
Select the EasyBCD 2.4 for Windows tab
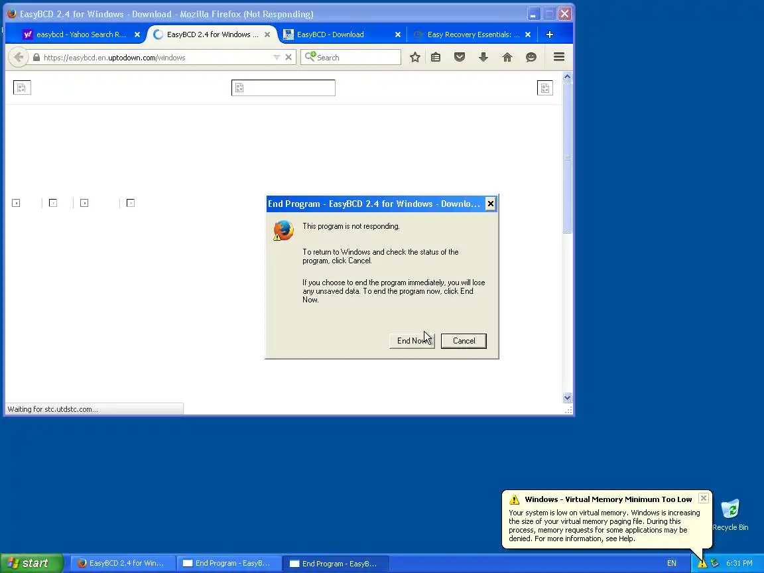pyautogui.click(x=212, y=34)
